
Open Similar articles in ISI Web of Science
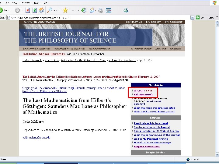tap(156, 131)
